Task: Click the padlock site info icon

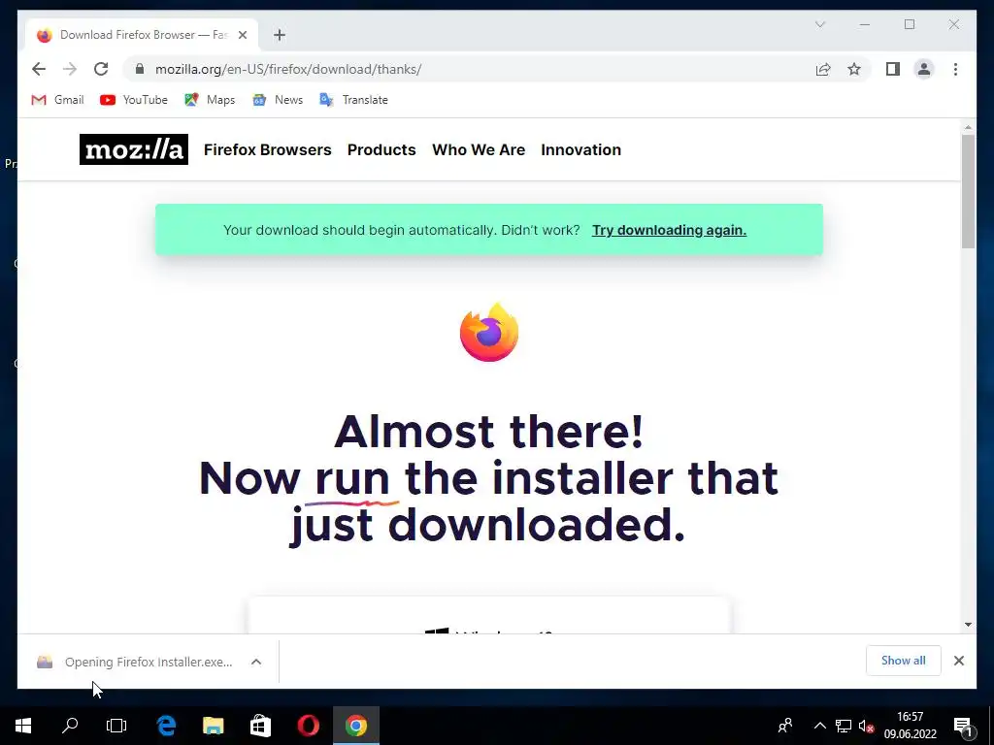Action: (140, 69)
